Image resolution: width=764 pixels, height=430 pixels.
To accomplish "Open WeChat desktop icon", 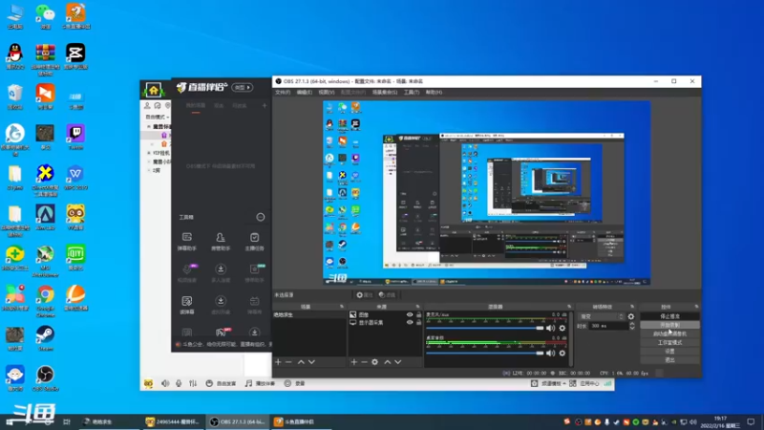I will [x=45, y=16].
